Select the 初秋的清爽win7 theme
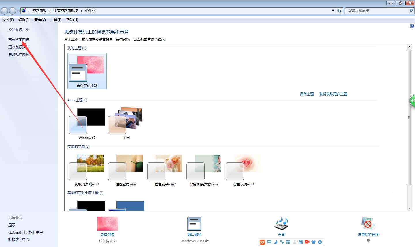The image size is (415, 247). coord(87,170)
